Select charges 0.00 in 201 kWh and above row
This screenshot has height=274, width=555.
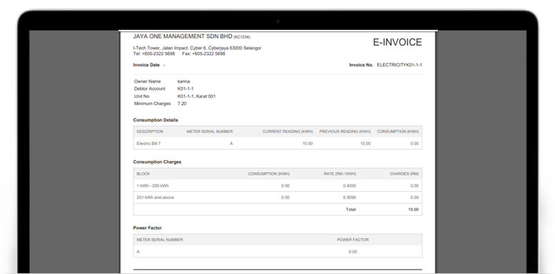[x=414, y=198]
